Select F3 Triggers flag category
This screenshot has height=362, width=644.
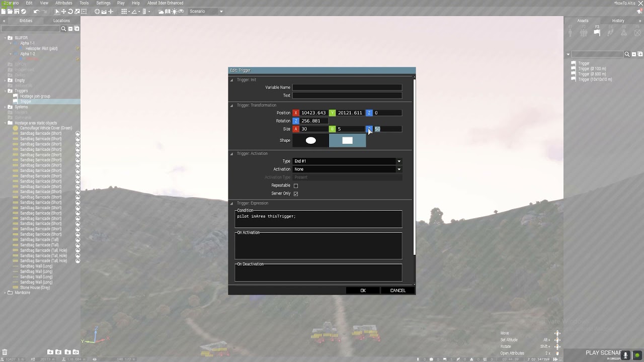597,33
